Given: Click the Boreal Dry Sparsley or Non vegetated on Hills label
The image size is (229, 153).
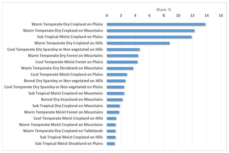Looking at the screenshot, I should click(x=63, y=81).
